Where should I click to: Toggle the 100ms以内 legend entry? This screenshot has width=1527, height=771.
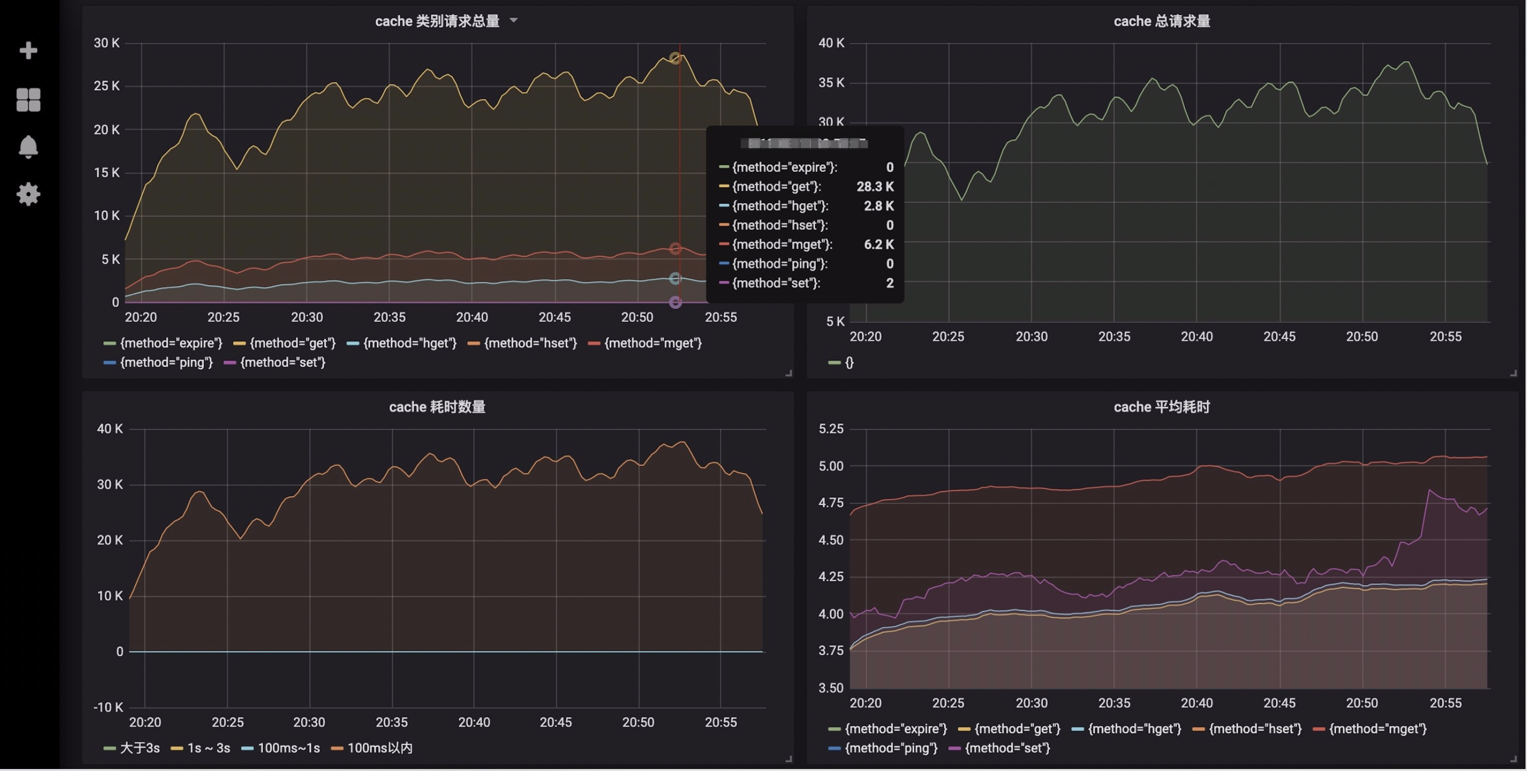tap(379, 748)
